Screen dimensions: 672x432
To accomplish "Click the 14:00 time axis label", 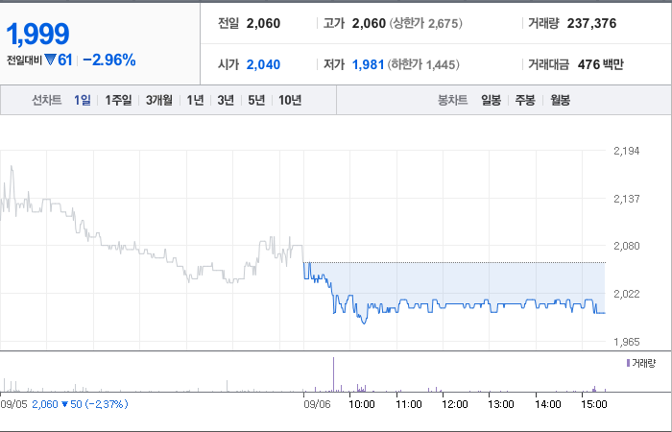I will 548,404.
